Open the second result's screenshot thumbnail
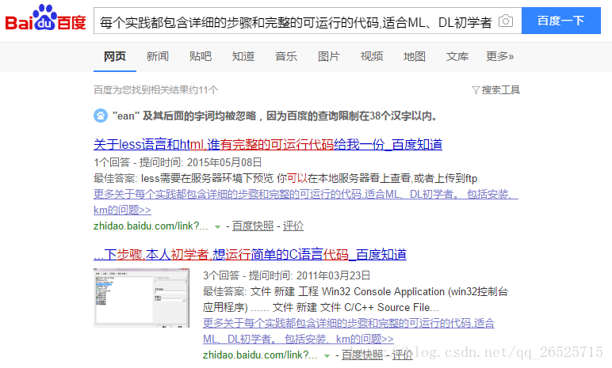 pyautogui.click(x=141, y=298)
